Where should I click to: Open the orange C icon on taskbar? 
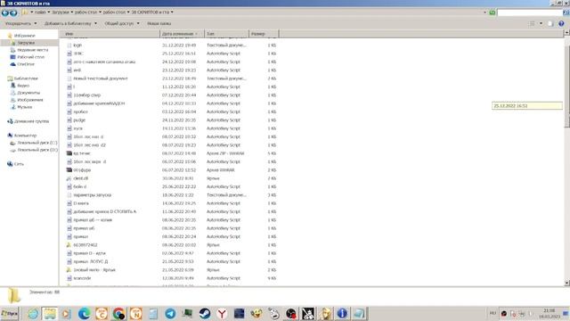click(x=102, y=313)
